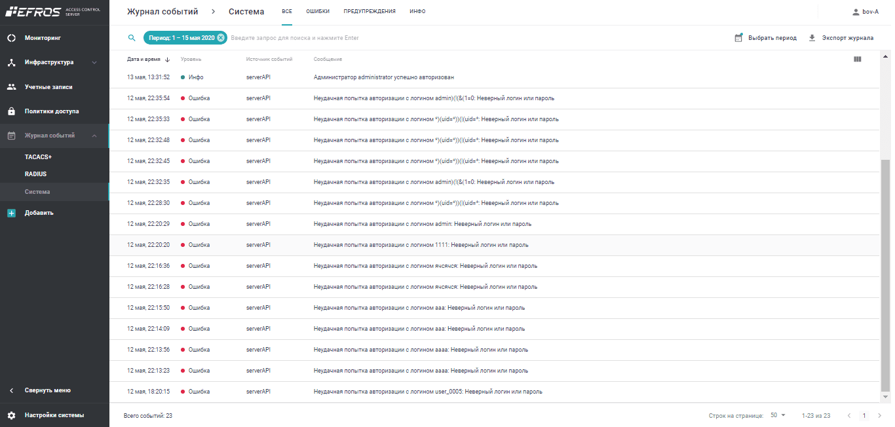The height and width of the screenshot is (427, 895).
Task: Click the Infrastructure network icon
Action: tap(11, 63)
